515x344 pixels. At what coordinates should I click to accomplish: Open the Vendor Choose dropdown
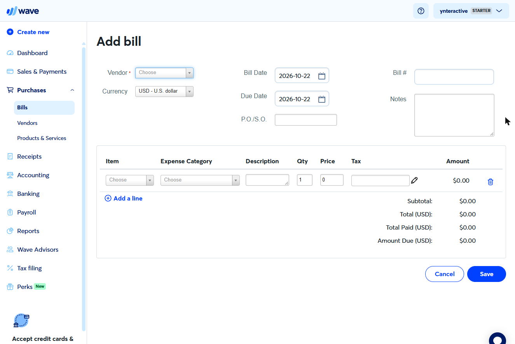[164, 73]
